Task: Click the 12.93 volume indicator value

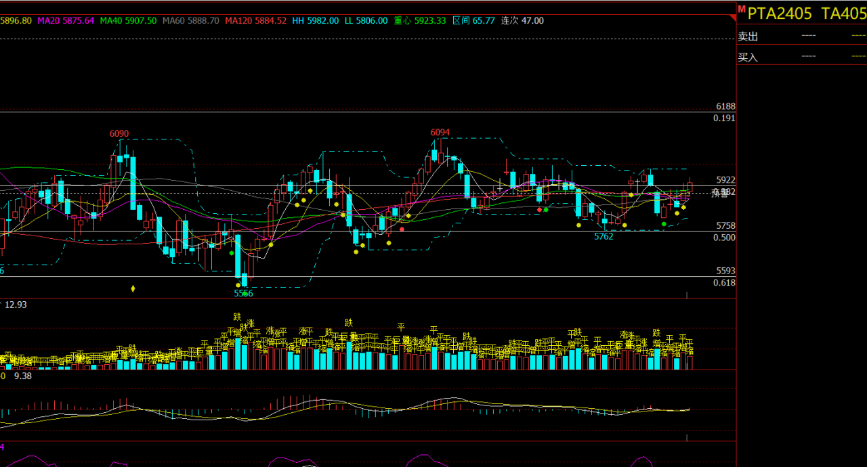Action: [16, 305]
